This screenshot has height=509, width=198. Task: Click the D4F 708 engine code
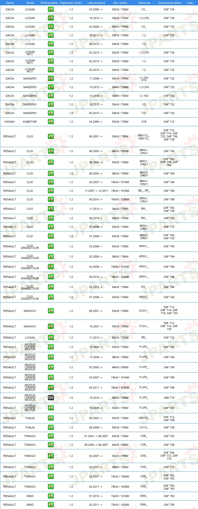coord(169,445)
